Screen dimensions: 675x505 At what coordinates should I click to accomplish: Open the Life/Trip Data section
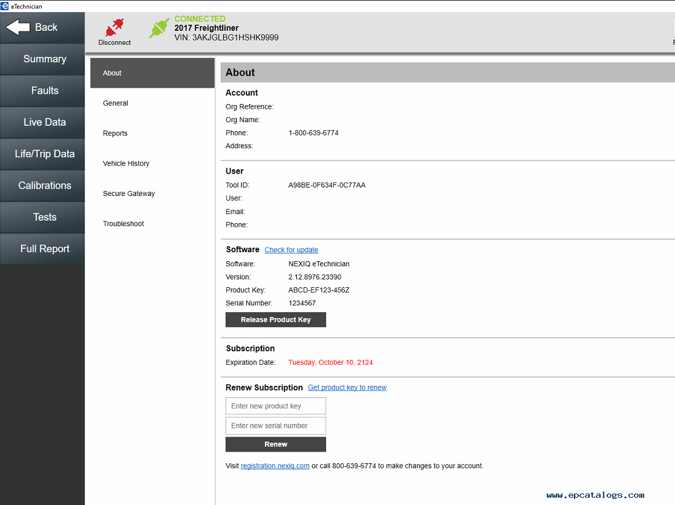tap(42, 154)
